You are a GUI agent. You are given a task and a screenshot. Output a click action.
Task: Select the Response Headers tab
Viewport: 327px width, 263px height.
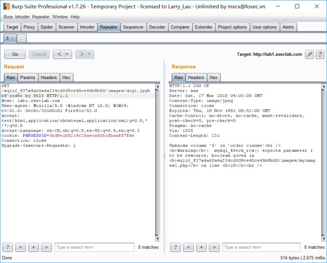point(196,77)
